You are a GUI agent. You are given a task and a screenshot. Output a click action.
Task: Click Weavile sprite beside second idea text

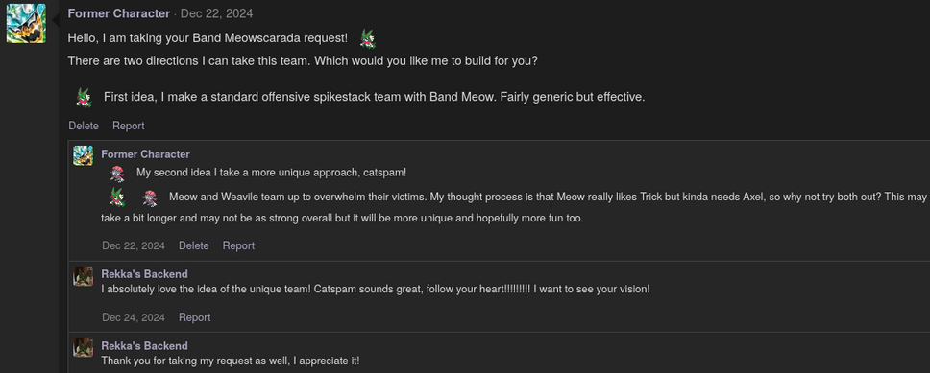[x=117, y=174]
